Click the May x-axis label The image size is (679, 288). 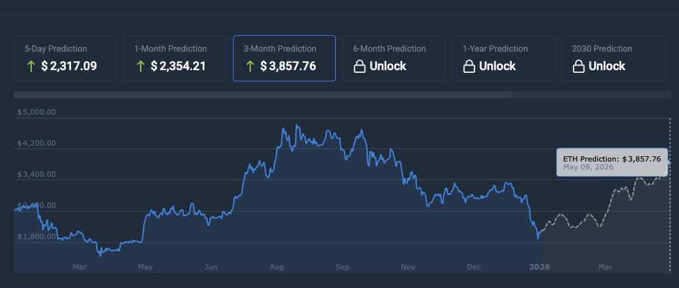[145, 267]
